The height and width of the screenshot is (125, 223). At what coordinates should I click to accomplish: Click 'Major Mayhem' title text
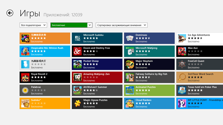point(144,61)
